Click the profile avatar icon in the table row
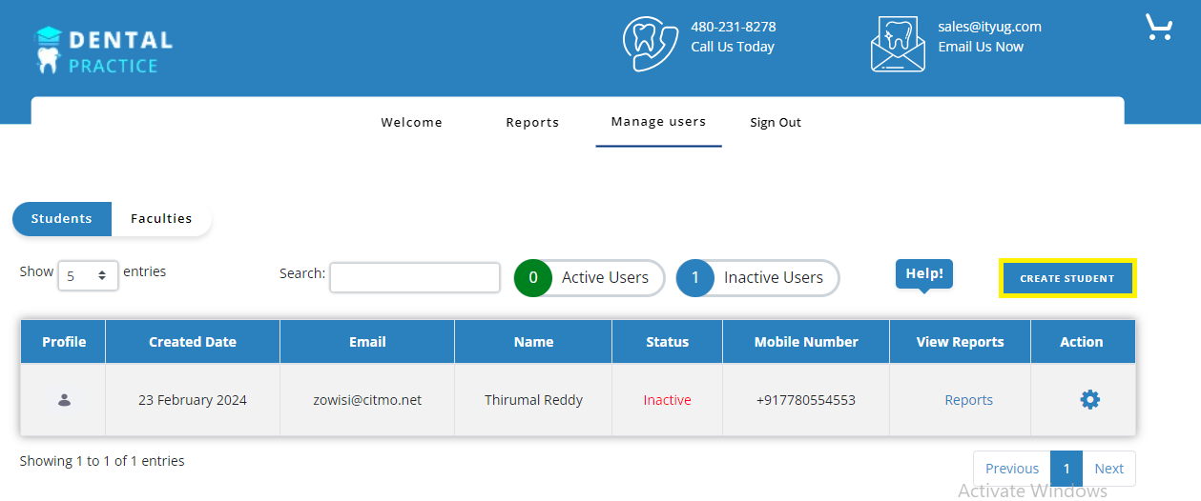Screen dimensions: 1201x501 pos(64,400)
